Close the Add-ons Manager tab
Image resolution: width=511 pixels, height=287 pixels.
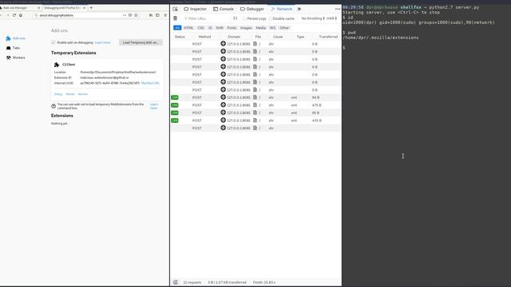tap(39, 7)
